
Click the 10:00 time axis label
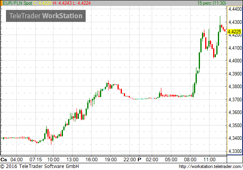pyautogui.click(x=53, y=160)
